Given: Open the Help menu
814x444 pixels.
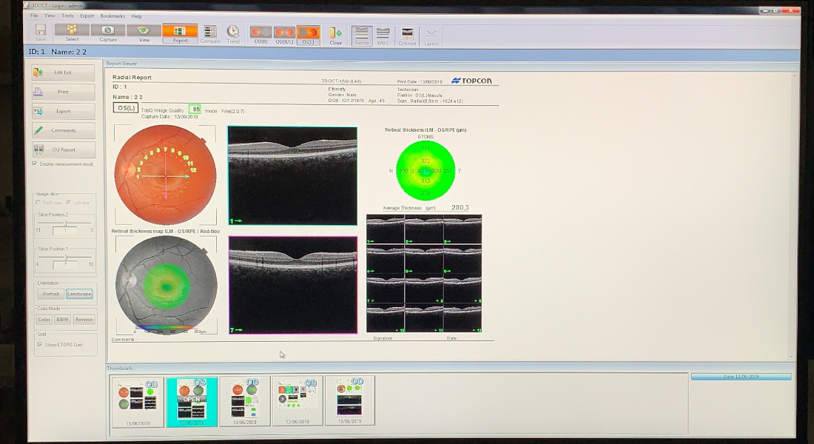Looking at the screenshot, I should pyautogui.click(x=137, y=16).
